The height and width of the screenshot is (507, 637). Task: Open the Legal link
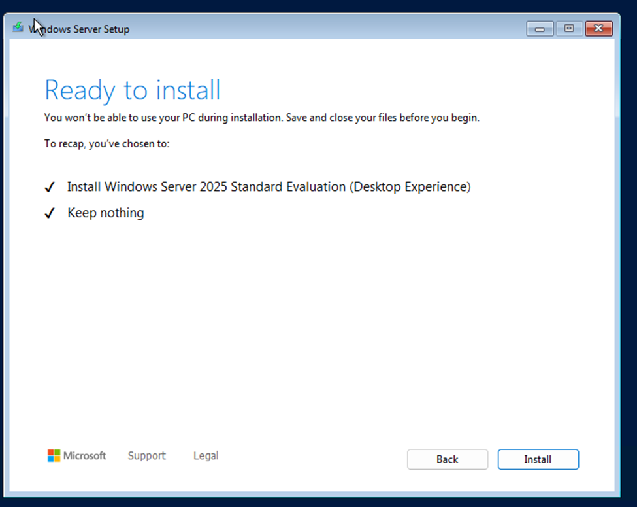pos(206,455)
